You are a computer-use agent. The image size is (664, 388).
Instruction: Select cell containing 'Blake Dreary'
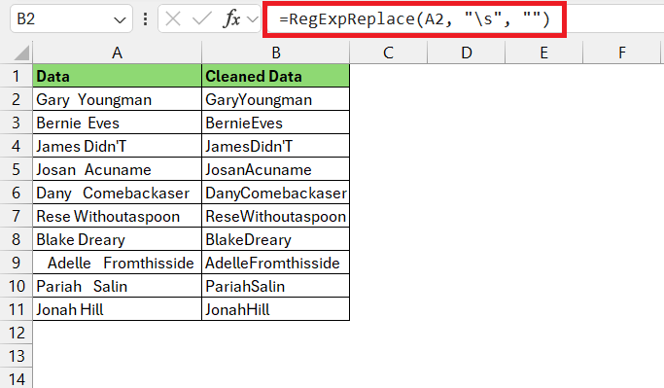tap(118, 239)
